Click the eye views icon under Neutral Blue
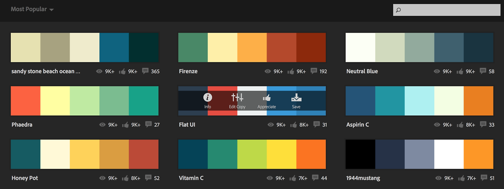 coord(437,71)
